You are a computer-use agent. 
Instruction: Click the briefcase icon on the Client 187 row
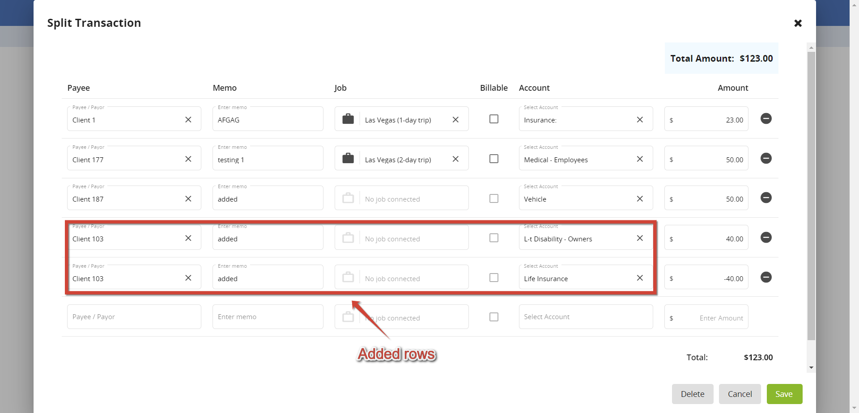tap(348, 198)
